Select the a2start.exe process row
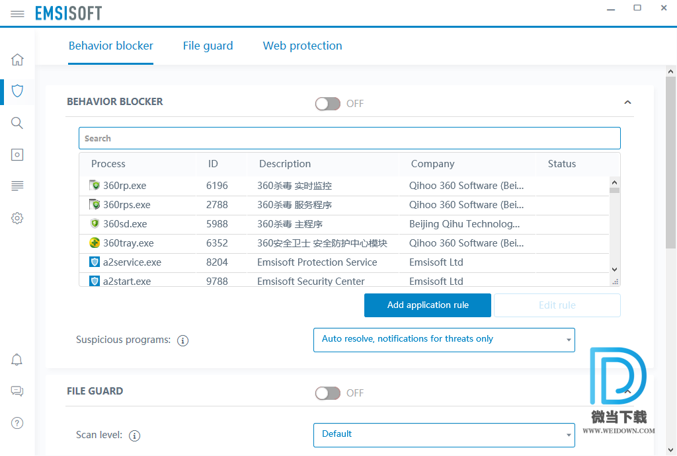Viewport: 677px width, 456px height. [x=344, y=280]
